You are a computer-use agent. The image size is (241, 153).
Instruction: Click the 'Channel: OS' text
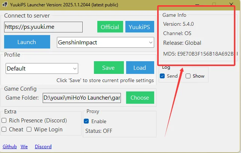coord(177,33)
